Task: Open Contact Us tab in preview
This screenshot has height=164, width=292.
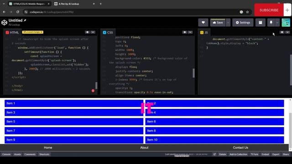Action: [x=240, y=148]
